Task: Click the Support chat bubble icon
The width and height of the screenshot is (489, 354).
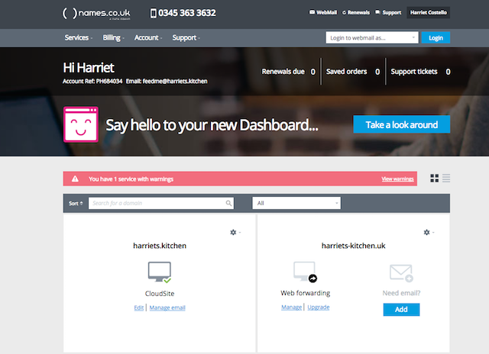Action: [x=377, y=12]
